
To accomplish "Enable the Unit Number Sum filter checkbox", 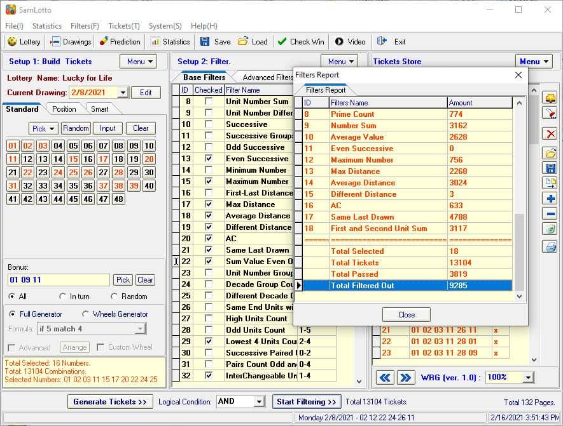I will pyautogui.click(x=209, y=102).
